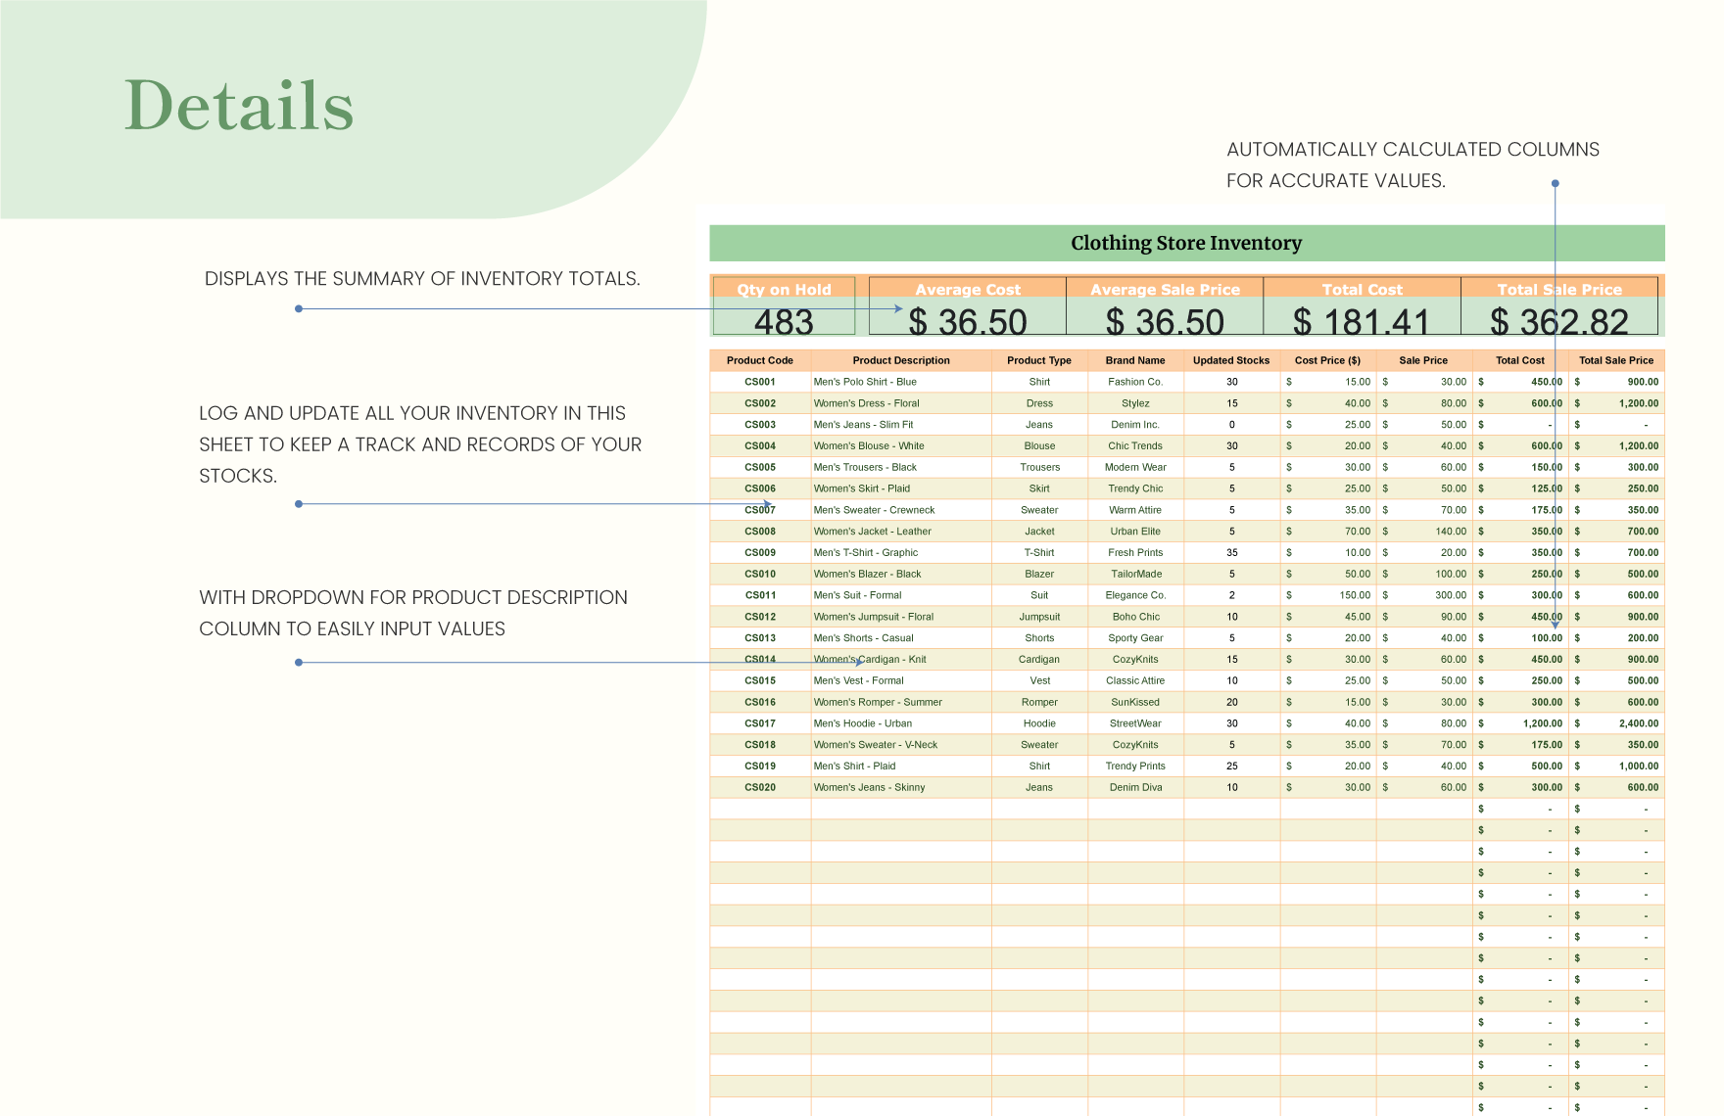The width and height of the screenshot is (1724, 1116).
Task: Select brand cell Elegance Co.
Action: pos(1135,595)
